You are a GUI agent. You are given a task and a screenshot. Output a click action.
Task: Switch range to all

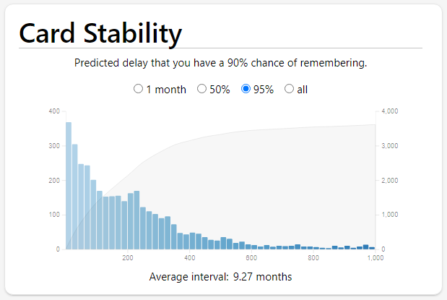(289, 89)
